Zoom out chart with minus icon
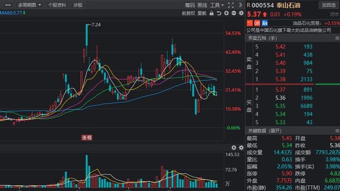The height and width of the screenshot is (191, 340). (x=234, y=13)
